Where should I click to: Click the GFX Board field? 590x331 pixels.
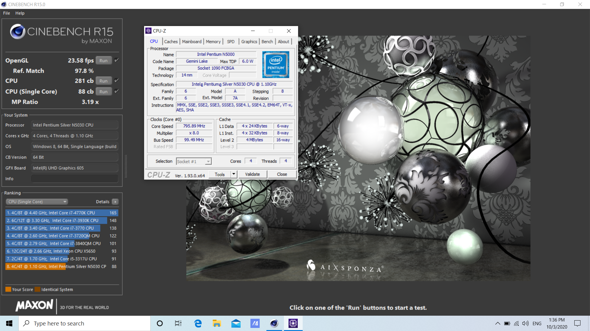pyautogui.click(x=75, y=168)
